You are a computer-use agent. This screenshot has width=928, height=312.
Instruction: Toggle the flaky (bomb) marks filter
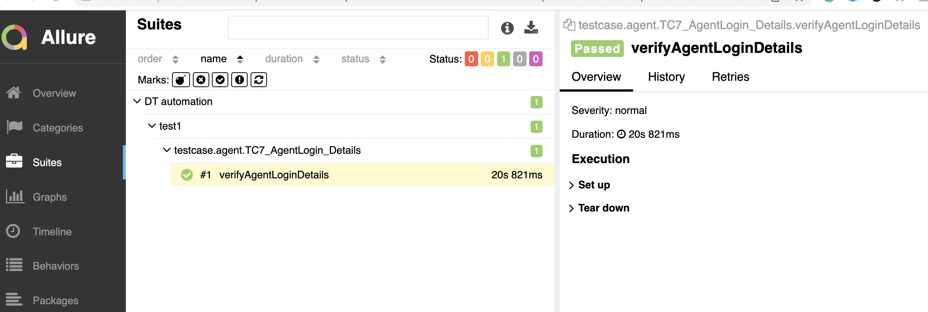click(181, 80)
